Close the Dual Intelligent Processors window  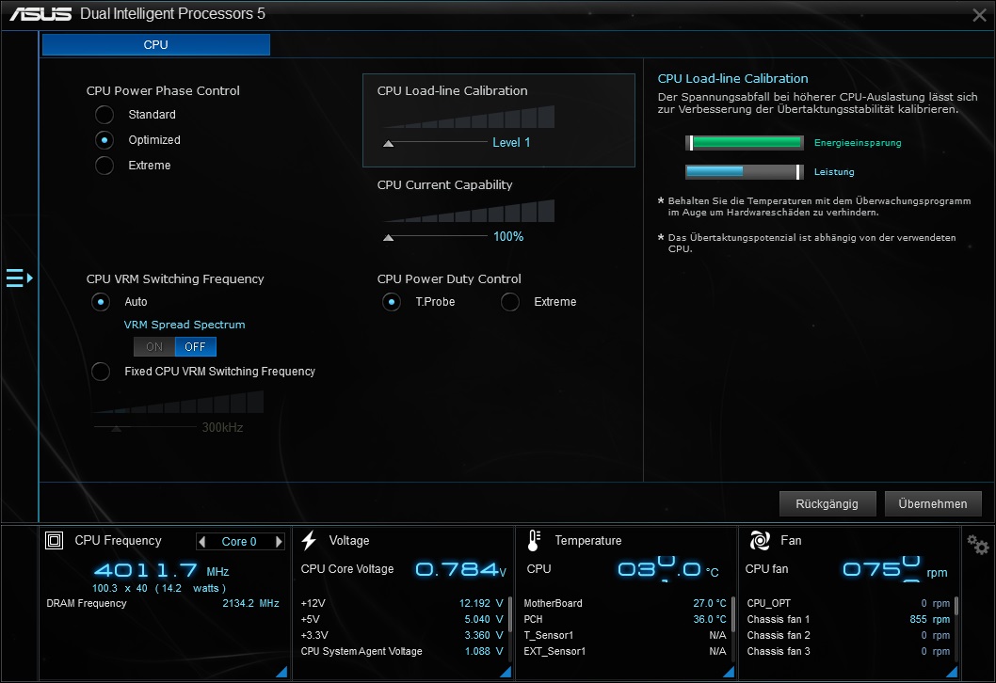(x=979, y=15)
